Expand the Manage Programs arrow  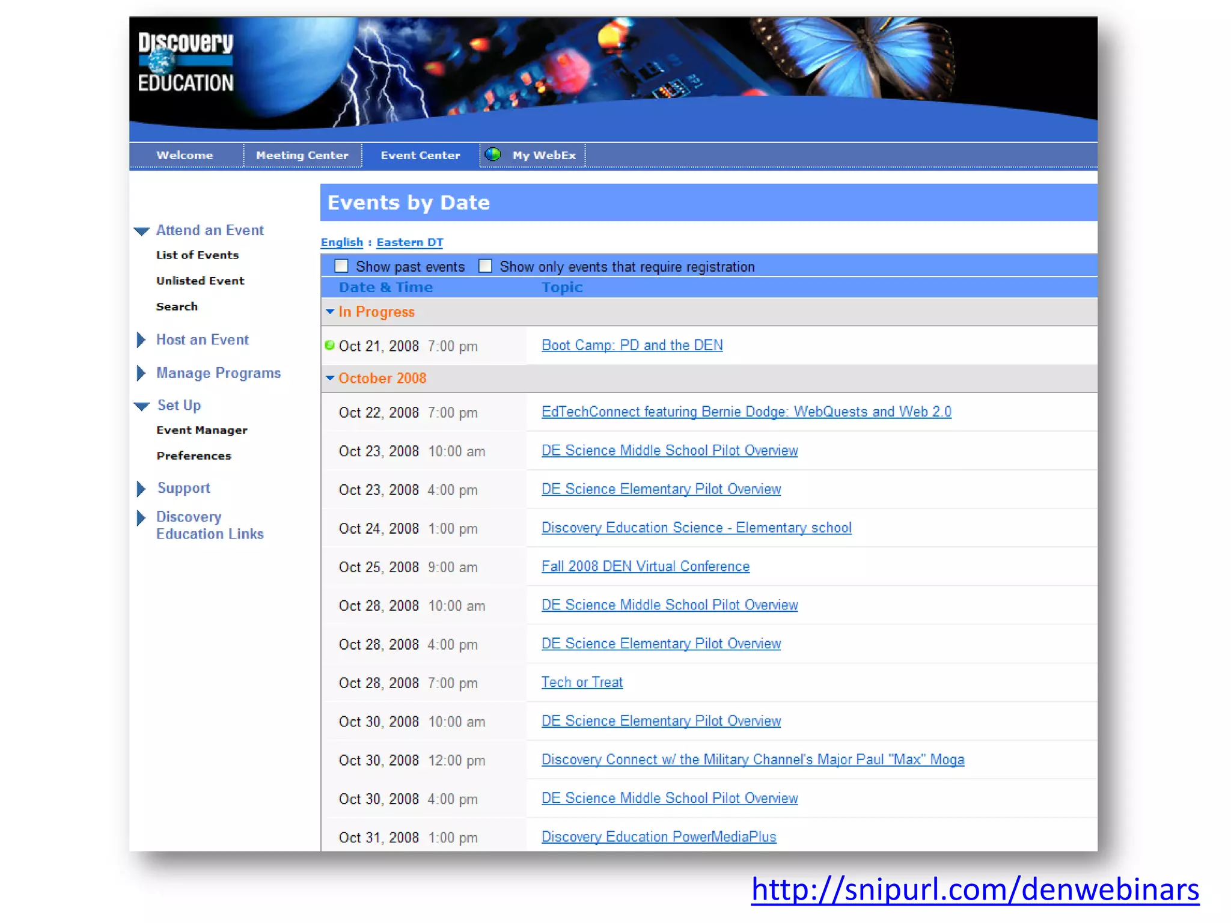coord(141,373)
